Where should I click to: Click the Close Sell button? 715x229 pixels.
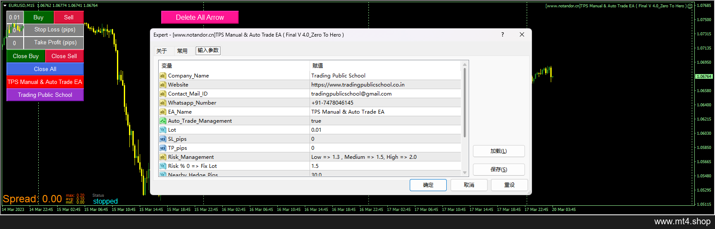(64, 56)
